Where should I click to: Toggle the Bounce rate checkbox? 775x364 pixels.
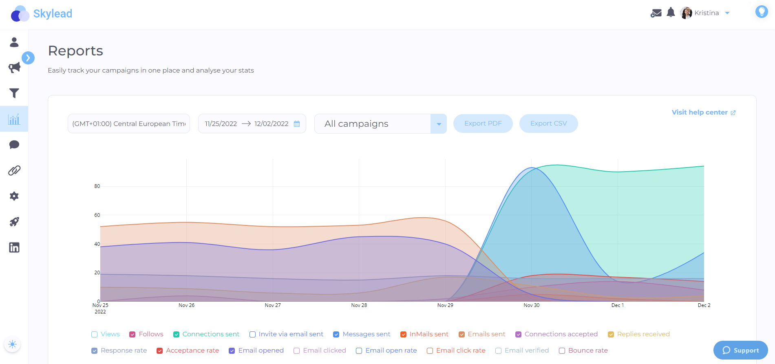562,351
